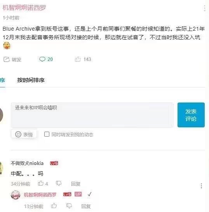Dislike the UP author's reply
The height and width of the screenshot is (212, 209).
coord(69,206)
